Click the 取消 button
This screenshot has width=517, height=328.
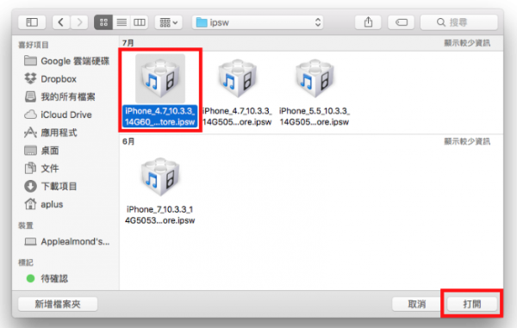pos(417,304)
